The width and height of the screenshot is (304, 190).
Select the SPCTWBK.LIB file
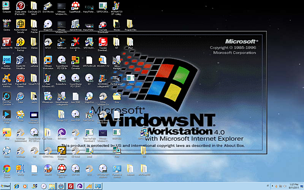pos(89,61)
